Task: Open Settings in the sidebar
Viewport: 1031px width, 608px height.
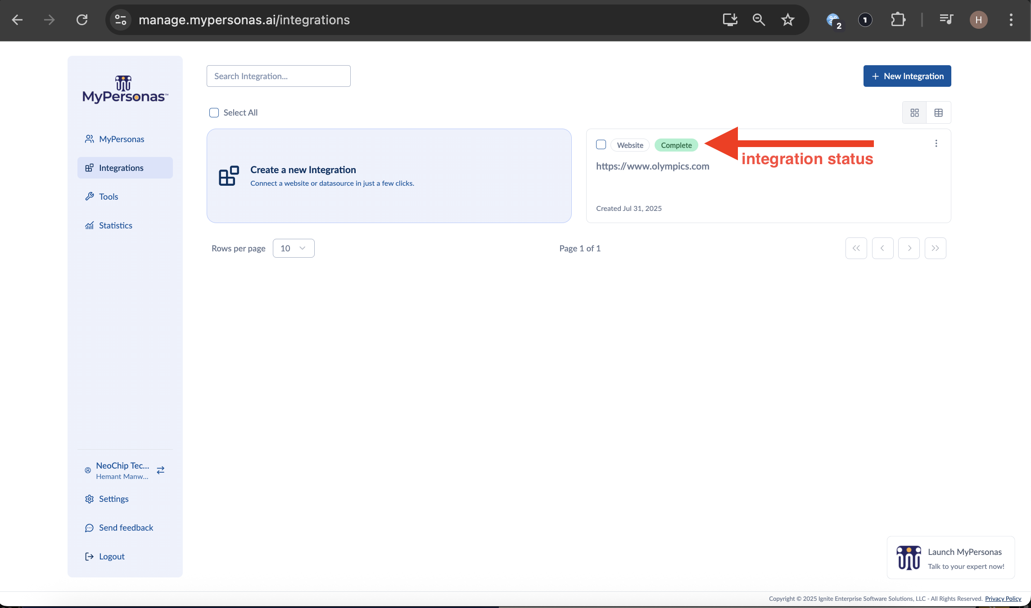Action: [x=125, y=499]
